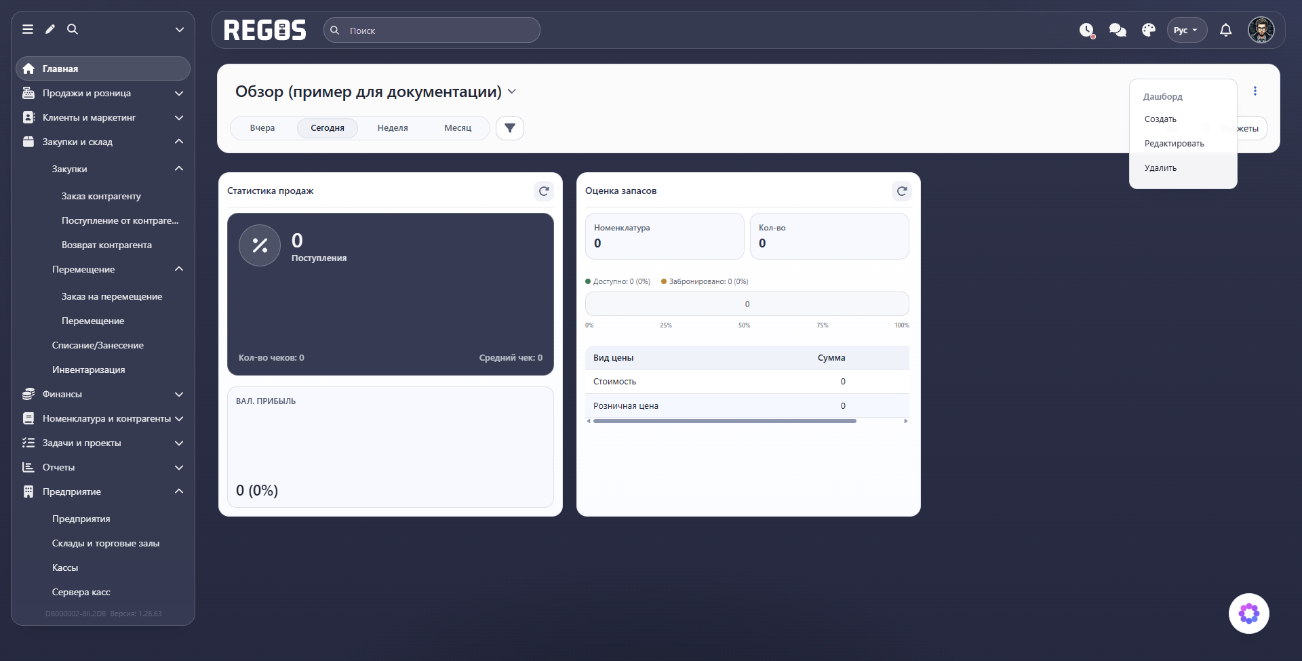Refresh the Статистика продаж widget
This screenshot has height=661, width=1302.
pyautogui.click(x=544, y=191)
